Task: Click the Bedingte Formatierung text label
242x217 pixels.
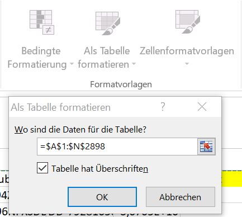Action: (37, 58)
